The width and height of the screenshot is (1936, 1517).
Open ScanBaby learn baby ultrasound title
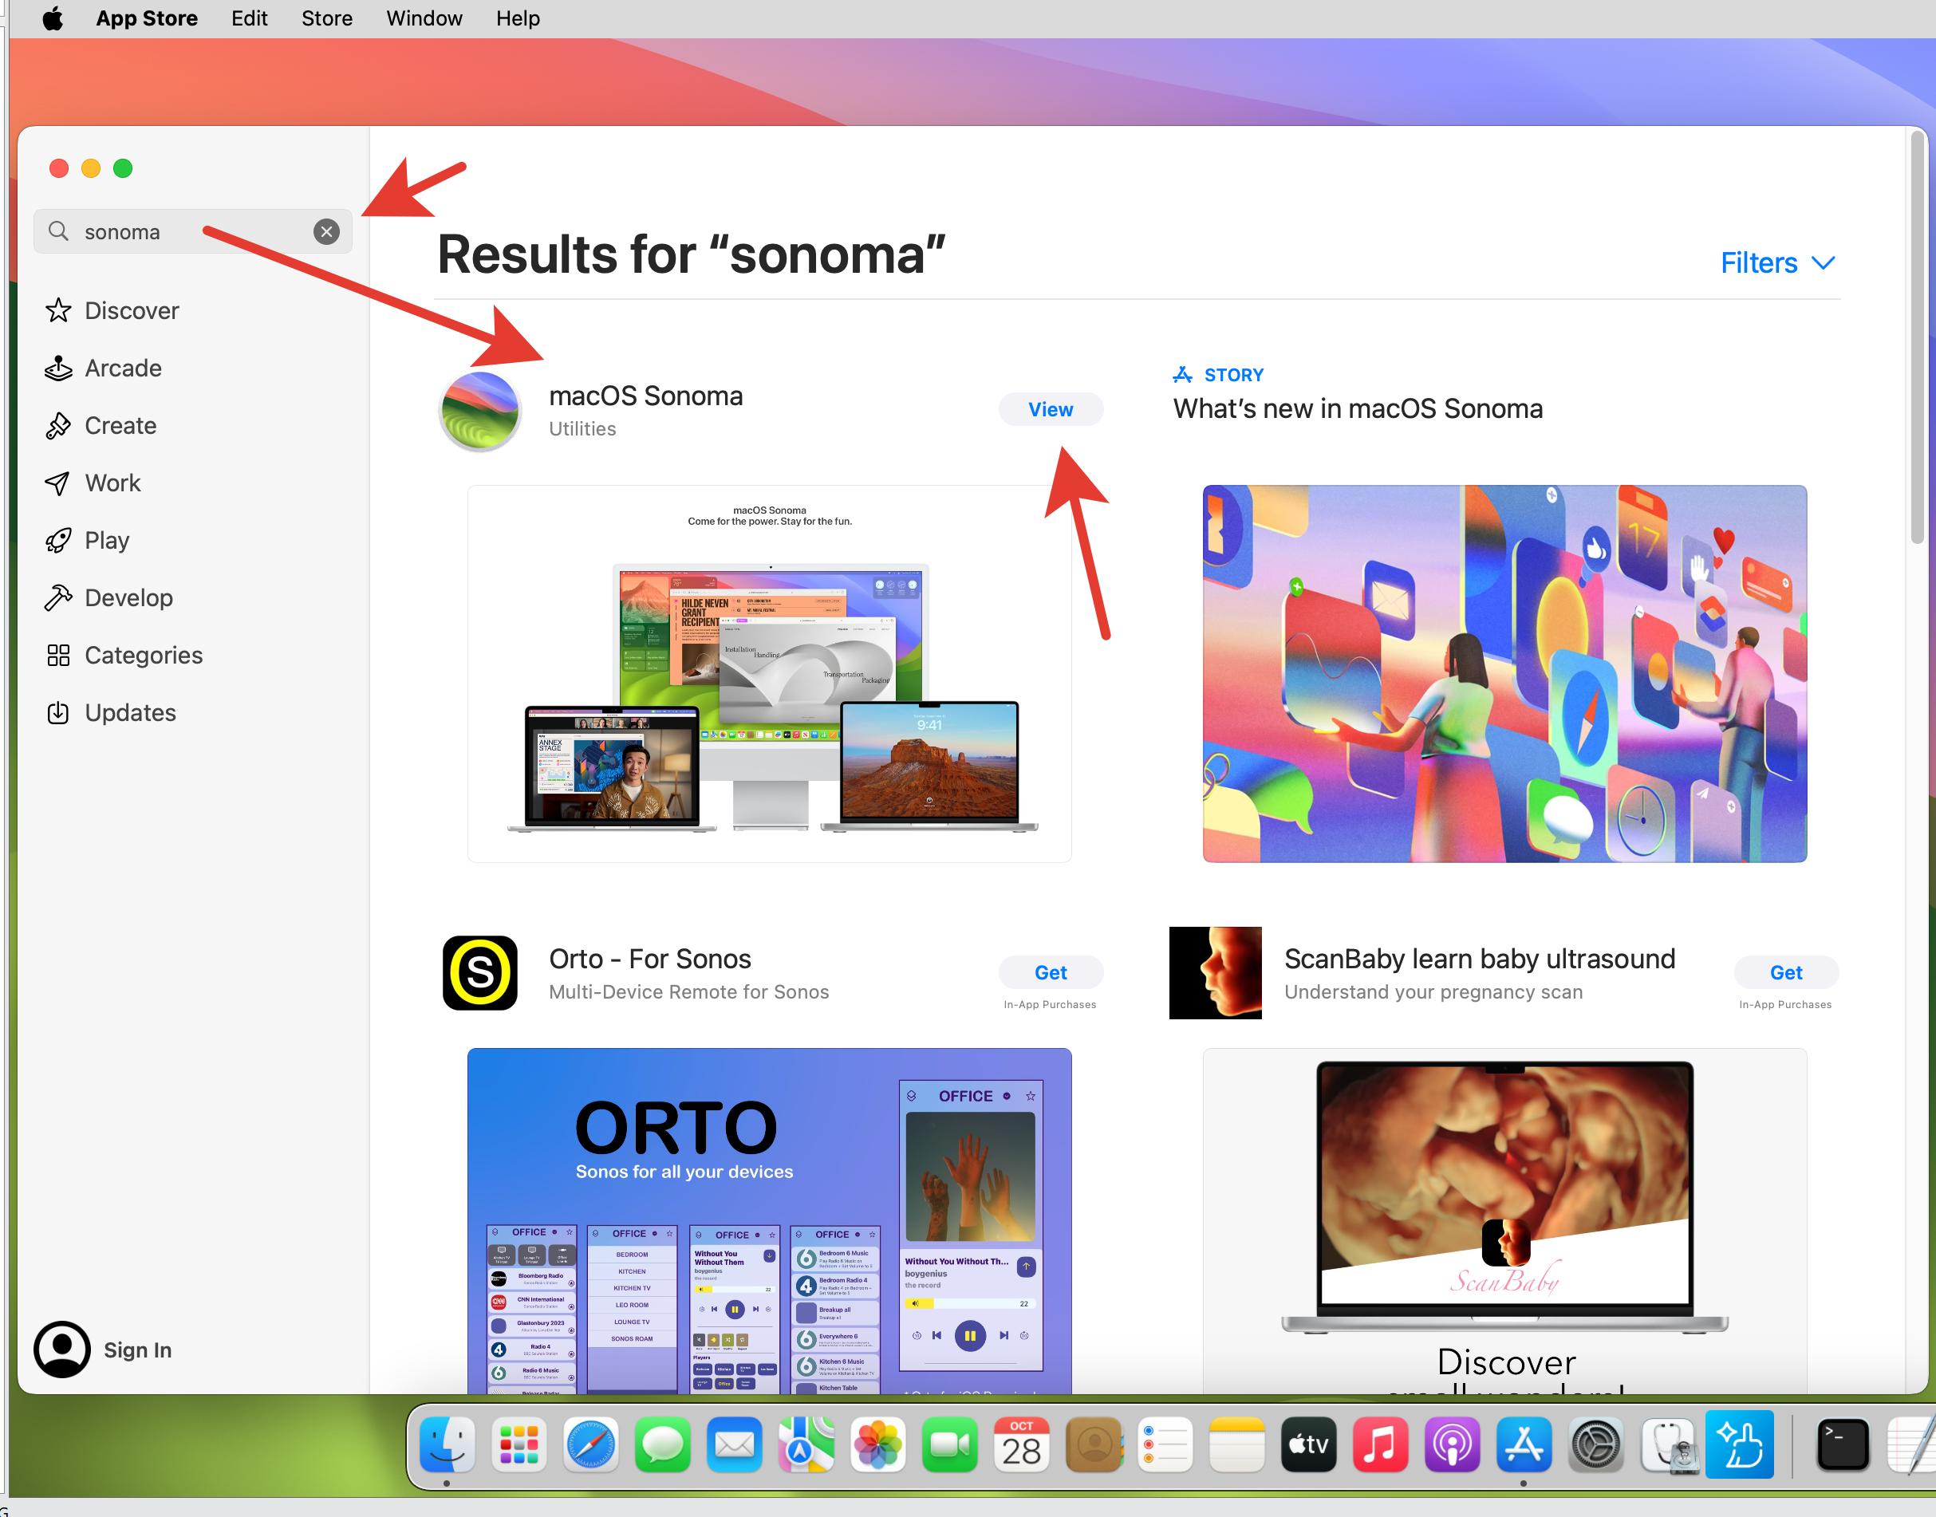(x=1480, y=959)
